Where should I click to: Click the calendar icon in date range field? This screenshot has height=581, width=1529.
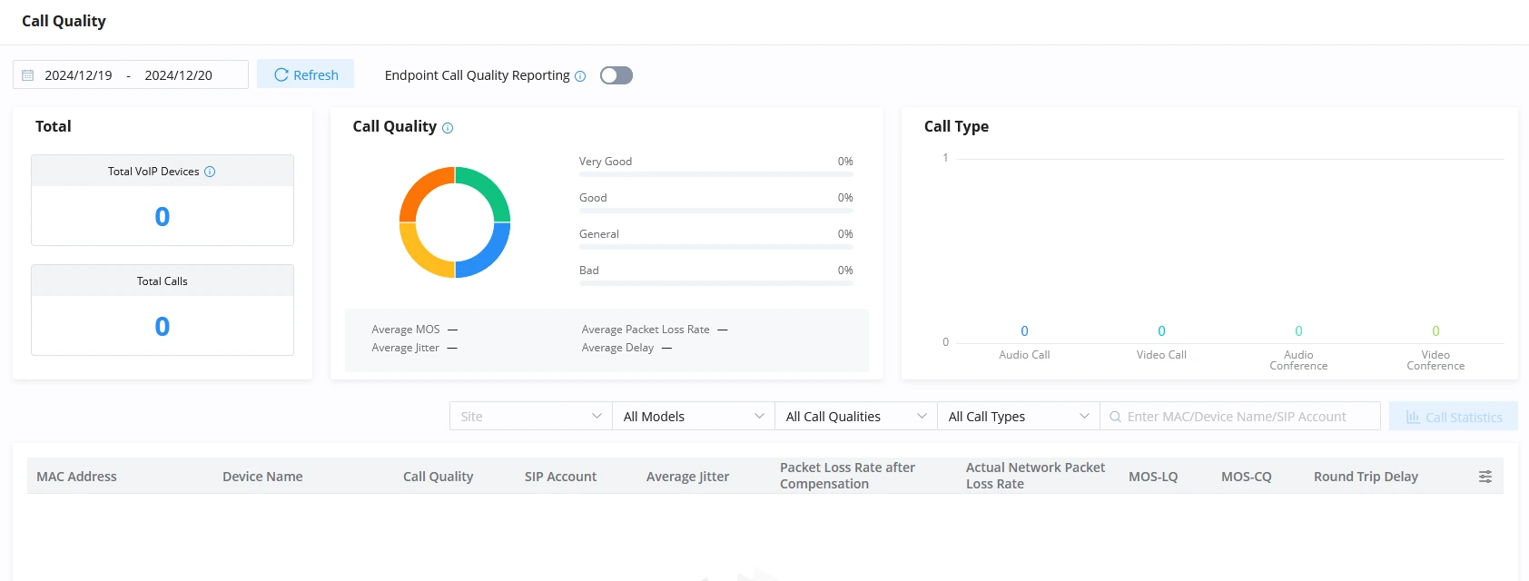[28, 75]
